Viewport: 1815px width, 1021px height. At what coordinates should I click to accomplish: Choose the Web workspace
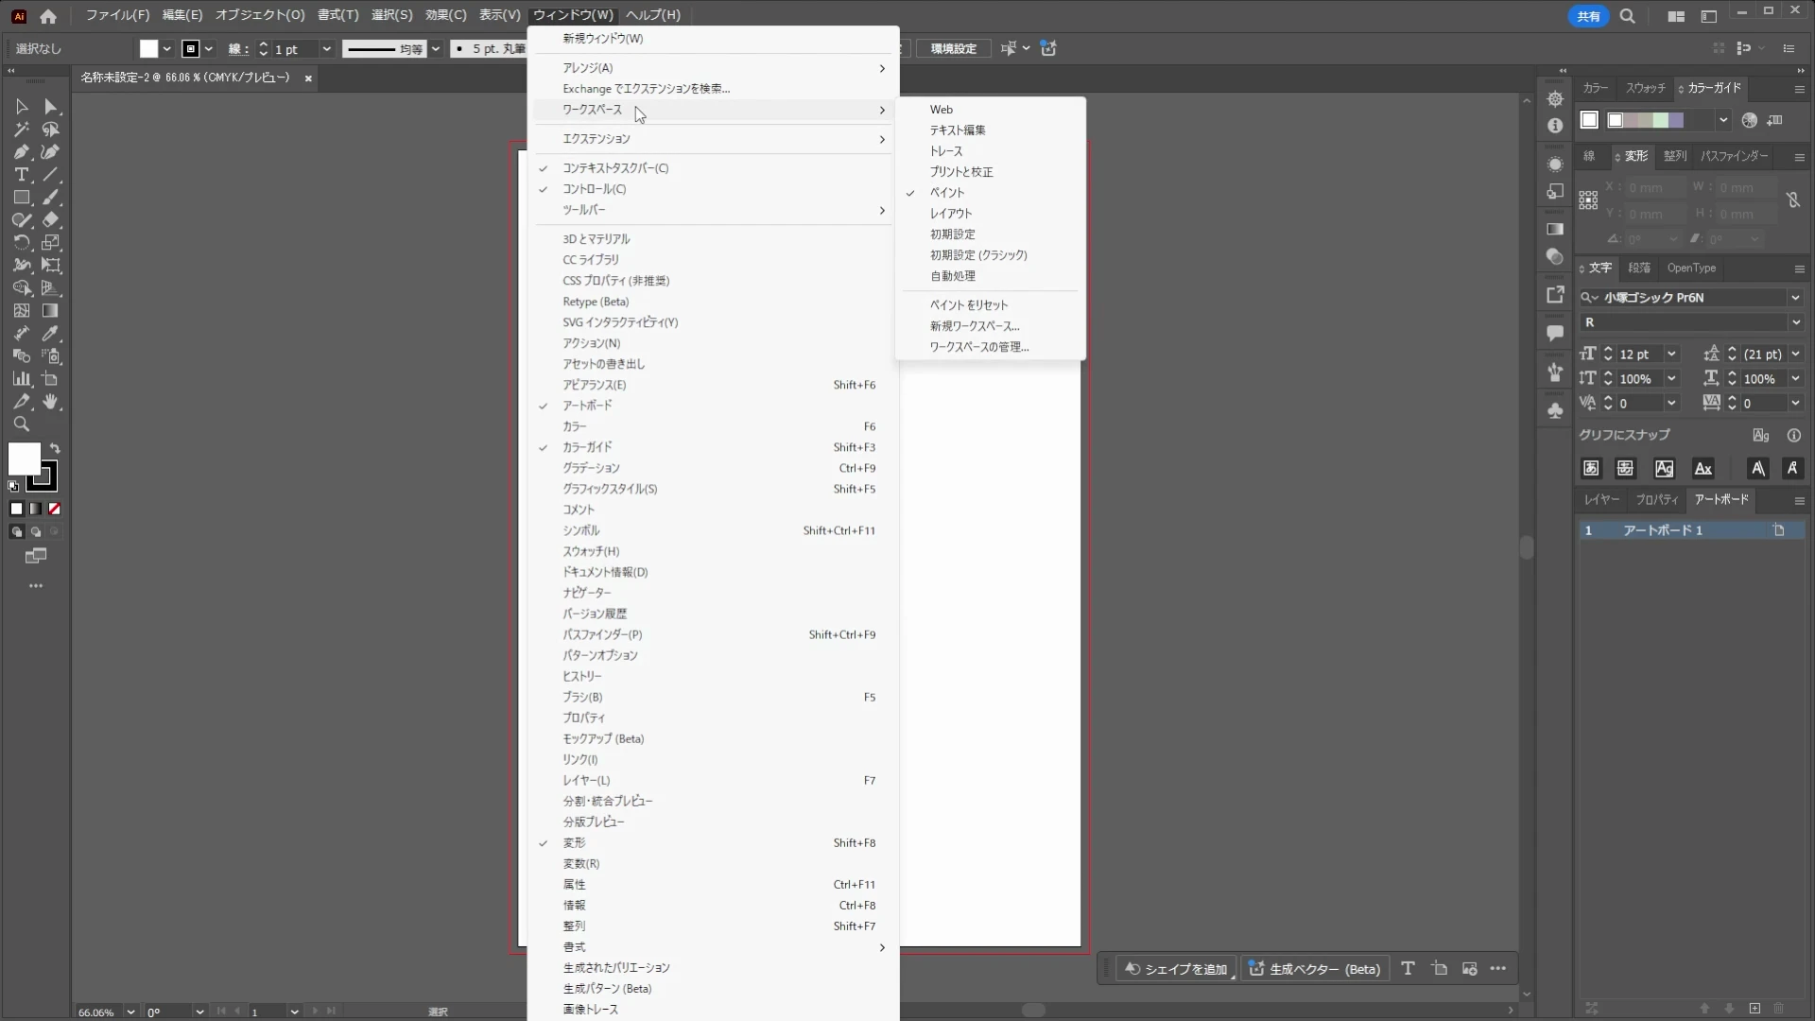pyautogui.click(x=990, y=110)
